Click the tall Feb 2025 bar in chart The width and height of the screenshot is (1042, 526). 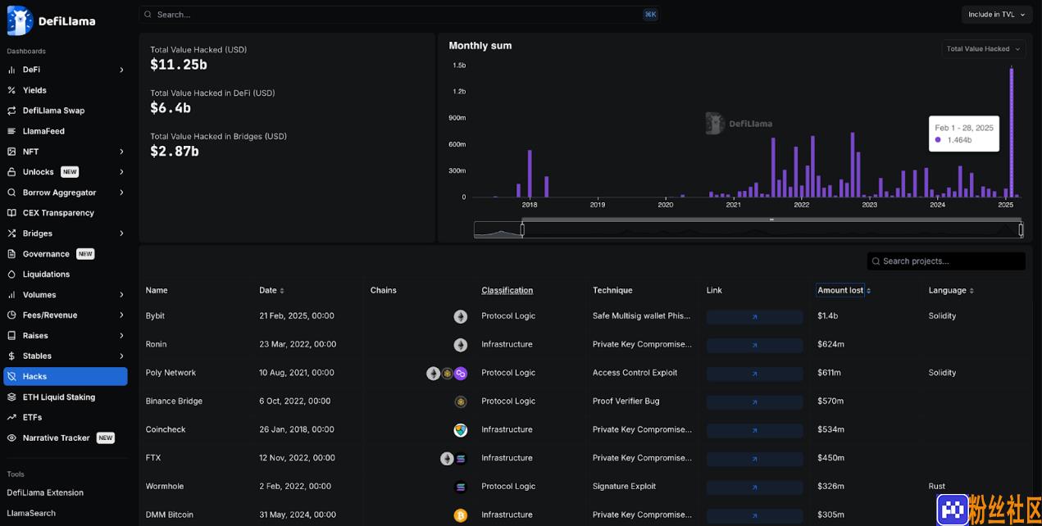(x=1012, y=133)
